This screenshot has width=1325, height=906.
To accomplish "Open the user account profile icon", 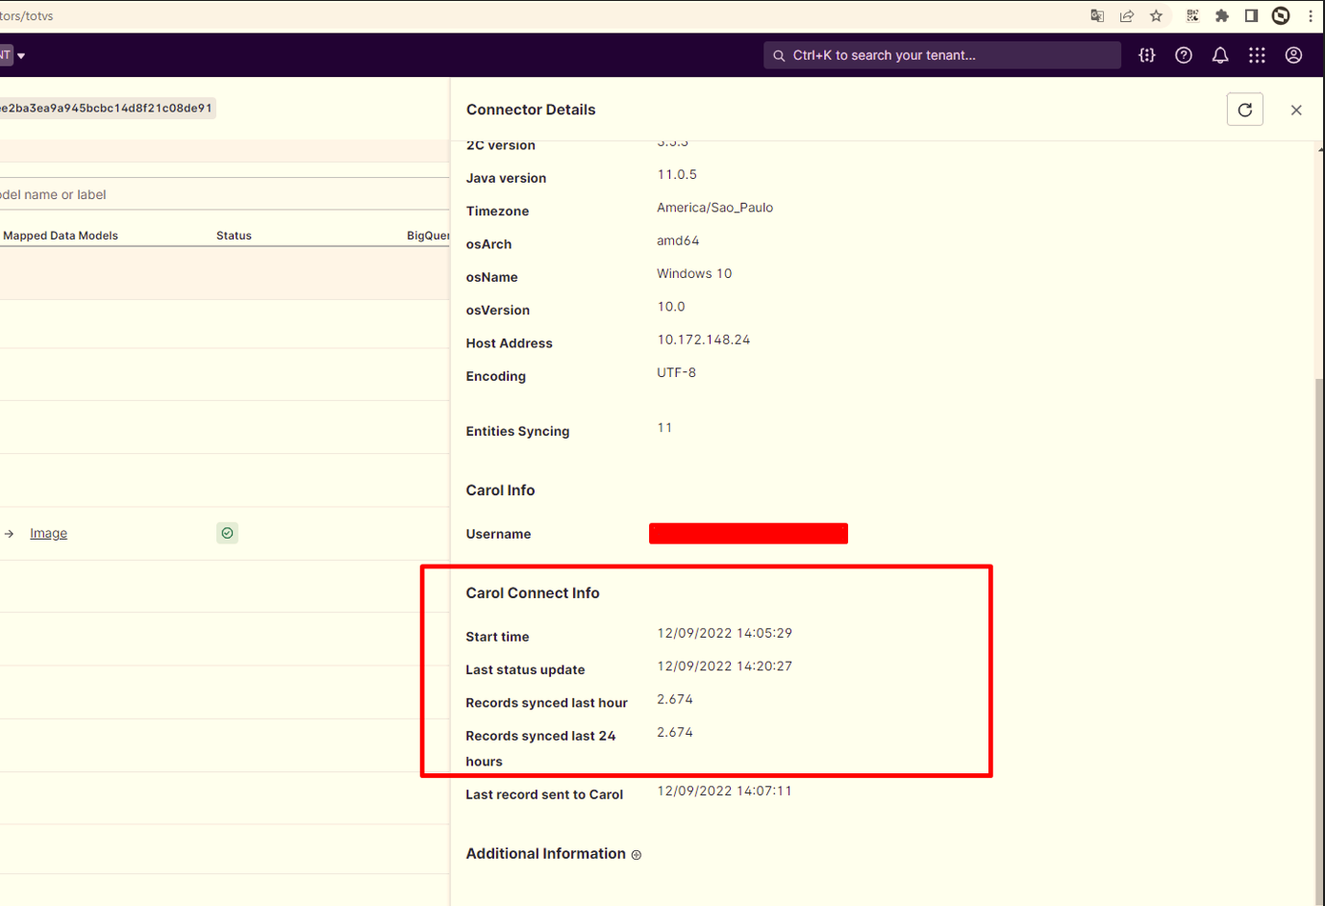I will coord(1293,56).
